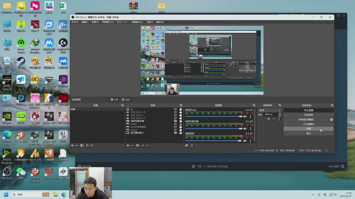Open the 停靠窗口(D) menu
Viewport: 355px width, 199px height.
tap(108, 22)
